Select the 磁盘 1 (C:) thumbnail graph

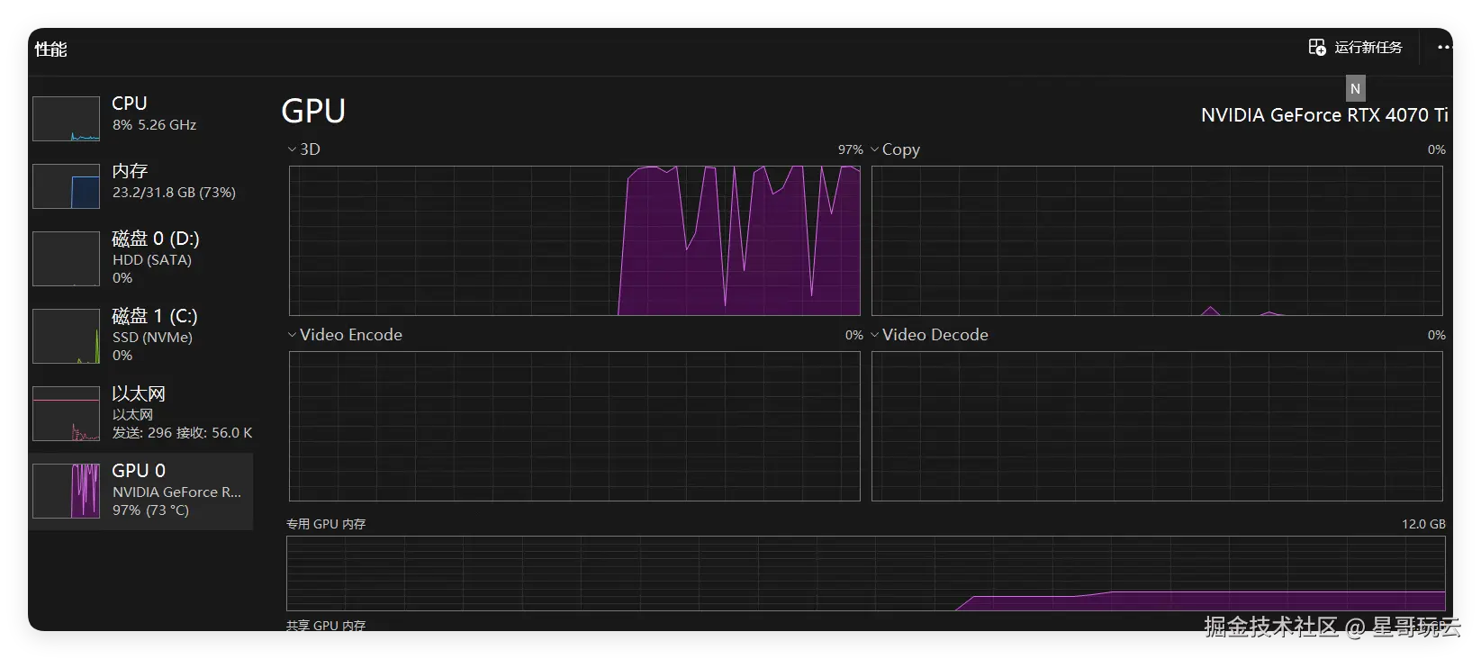[x=66, y=336]
